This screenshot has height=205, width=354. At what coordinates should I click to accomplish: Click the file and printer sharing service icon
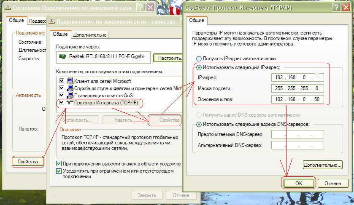pos(70,88)
